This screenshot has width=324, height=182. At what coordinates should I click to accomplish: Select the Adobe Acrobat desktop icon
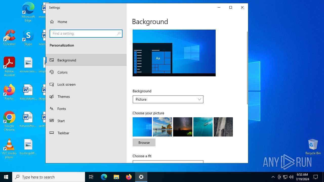9,67
